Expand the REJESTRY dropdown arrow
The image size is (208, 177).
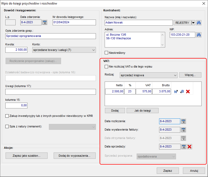[193, 23]
